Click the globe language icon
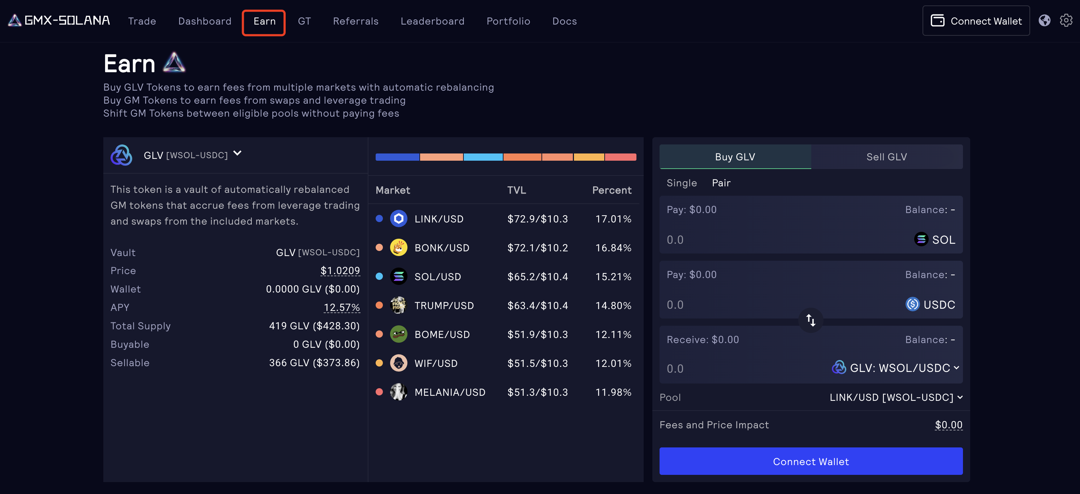 pyautogui.click(x=1044, y=21)
